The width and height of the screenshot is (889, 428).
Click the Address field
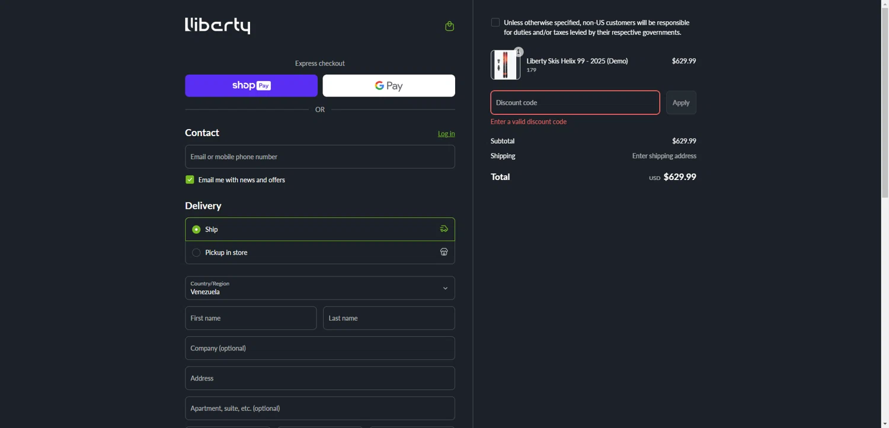[x=320, y=378]
